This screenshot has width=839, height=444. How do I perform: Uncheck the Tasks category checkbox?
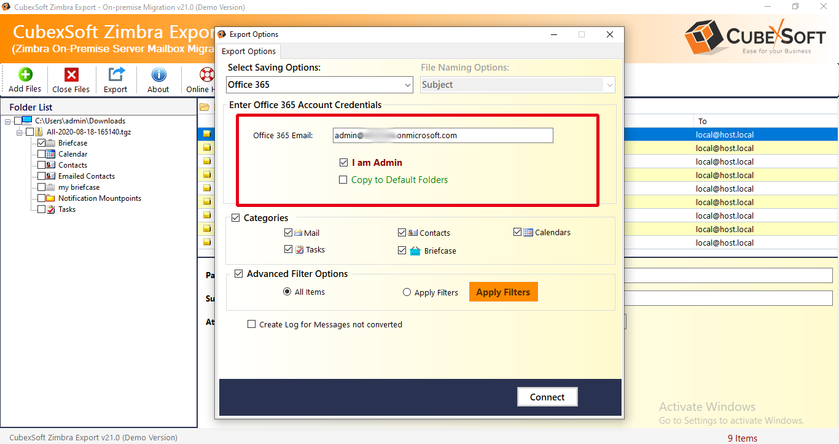click(289, 249)
